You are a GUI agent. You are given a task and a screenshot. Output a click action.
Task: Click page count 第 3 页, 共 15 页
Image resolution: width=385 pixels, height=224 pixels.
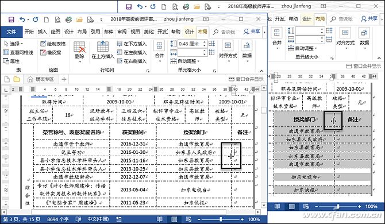(22, 219)
